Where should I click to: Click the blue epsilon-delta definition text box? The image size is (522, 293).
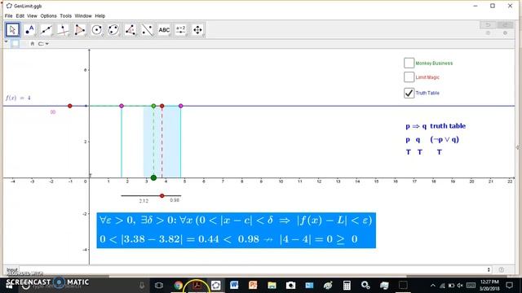point(236,230)
